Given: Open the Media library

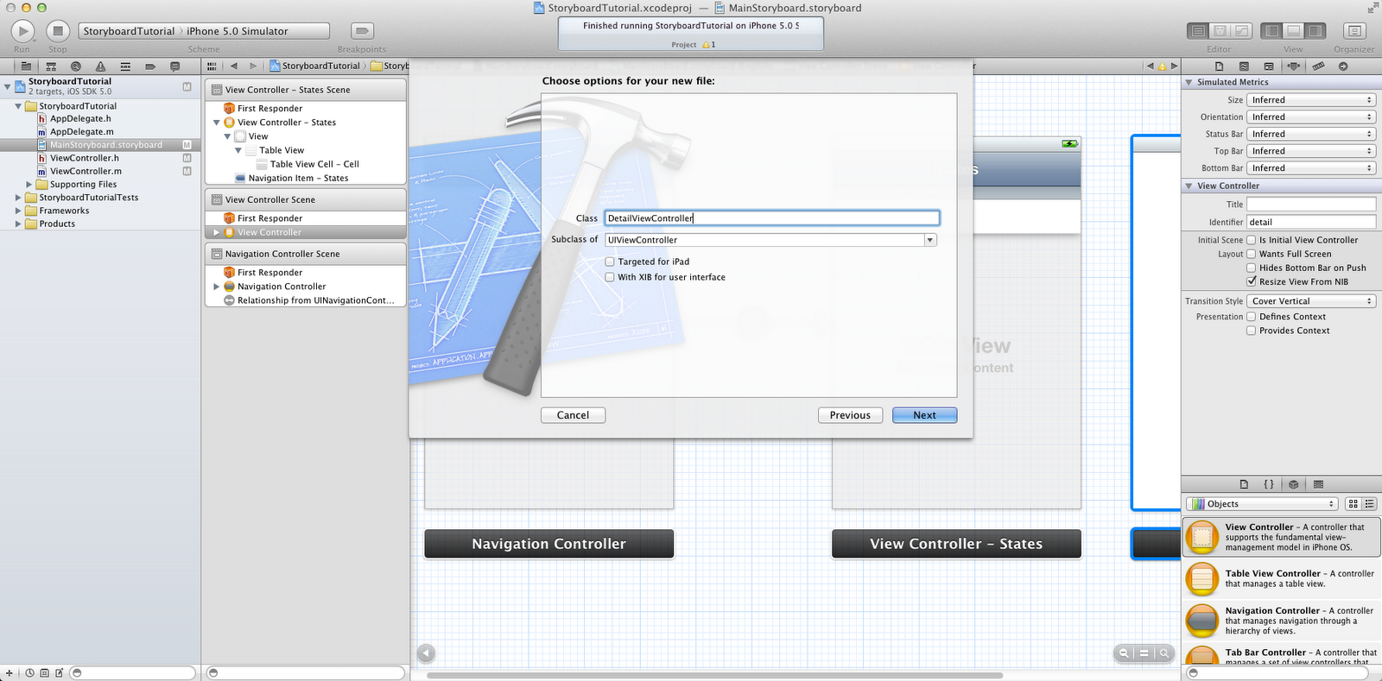Looking at the screenshot, I should tap(1318, 484).
